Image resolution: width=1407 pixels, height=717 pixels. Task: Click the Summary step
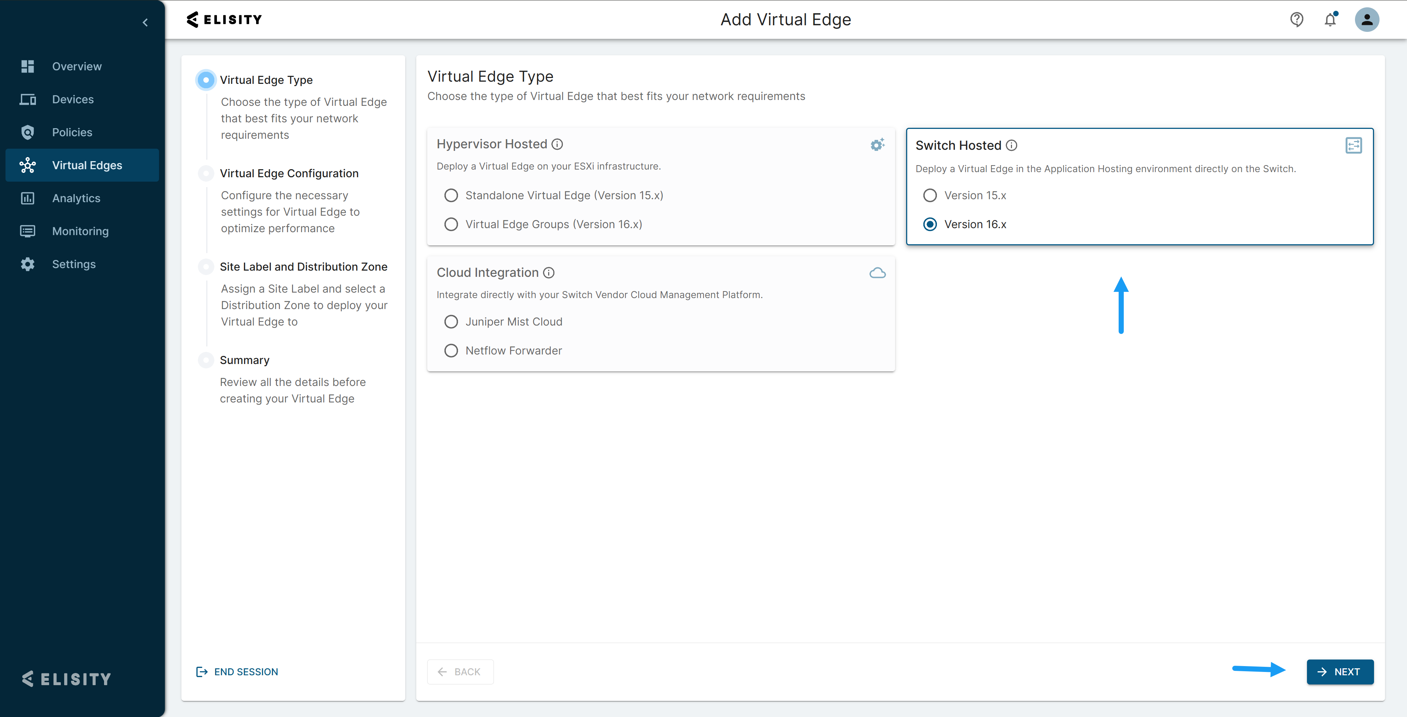click(x=244, y=360)
